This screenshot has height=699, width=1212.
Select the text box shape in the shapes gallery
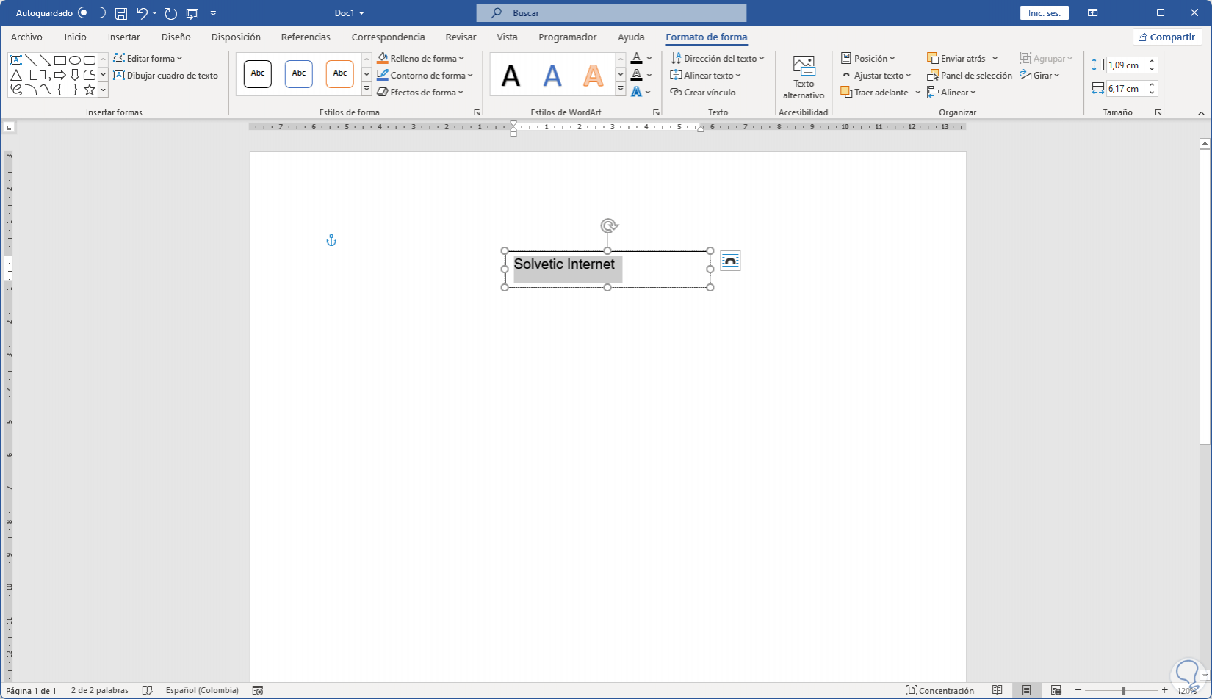click(x=16, y=60)
